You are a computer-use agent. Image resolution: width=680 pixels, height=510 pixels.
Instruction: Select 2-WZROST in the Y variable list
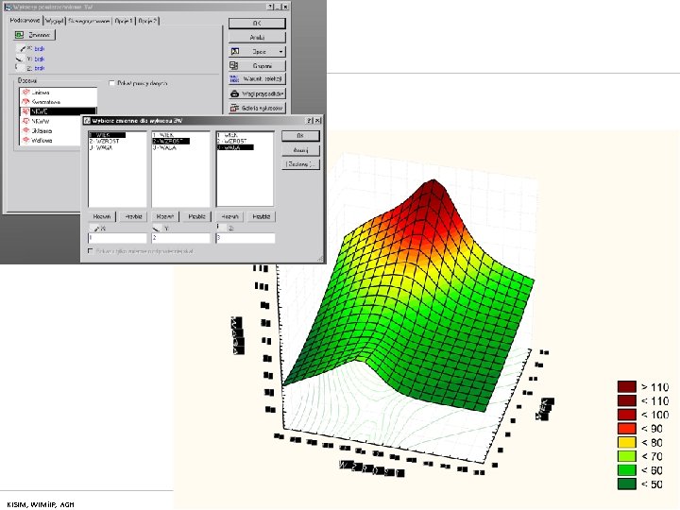tap(170, 142)
